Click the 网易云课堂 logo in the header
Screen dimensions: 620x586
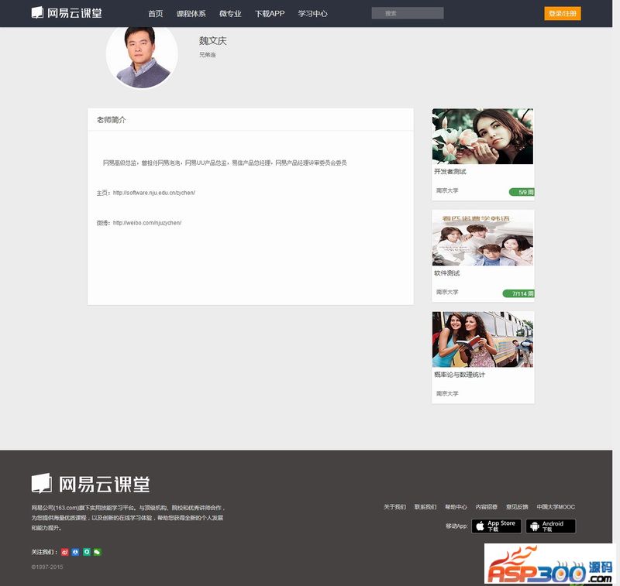(x=67, y=13)
